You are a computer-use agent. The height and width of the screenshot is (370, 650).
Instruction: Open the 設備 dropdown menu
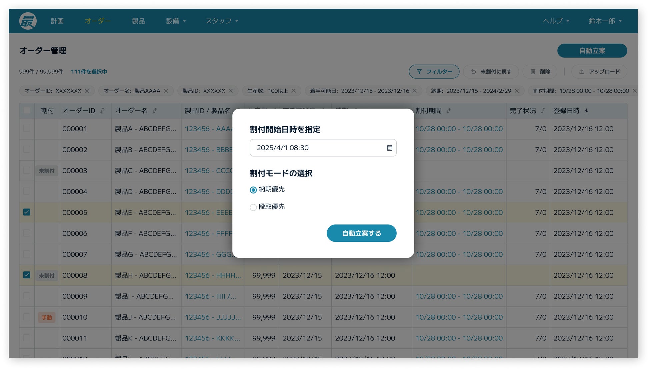176,21
